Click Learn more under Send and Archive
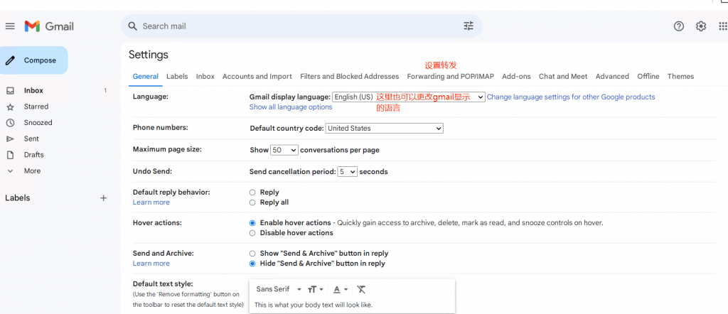 (x=151, y=264)
